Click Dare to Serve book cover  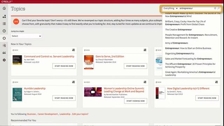pyautogui.click(x=89, y=62)
